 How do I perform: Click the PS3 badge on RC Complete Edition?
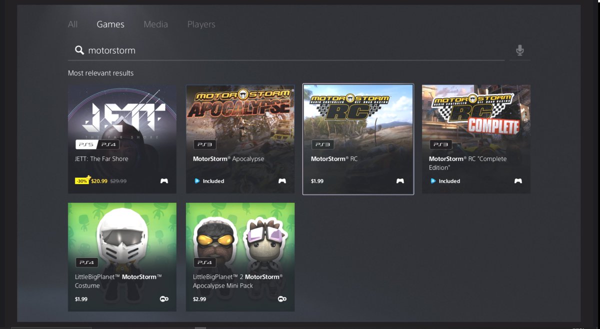(x=440, y=144)
